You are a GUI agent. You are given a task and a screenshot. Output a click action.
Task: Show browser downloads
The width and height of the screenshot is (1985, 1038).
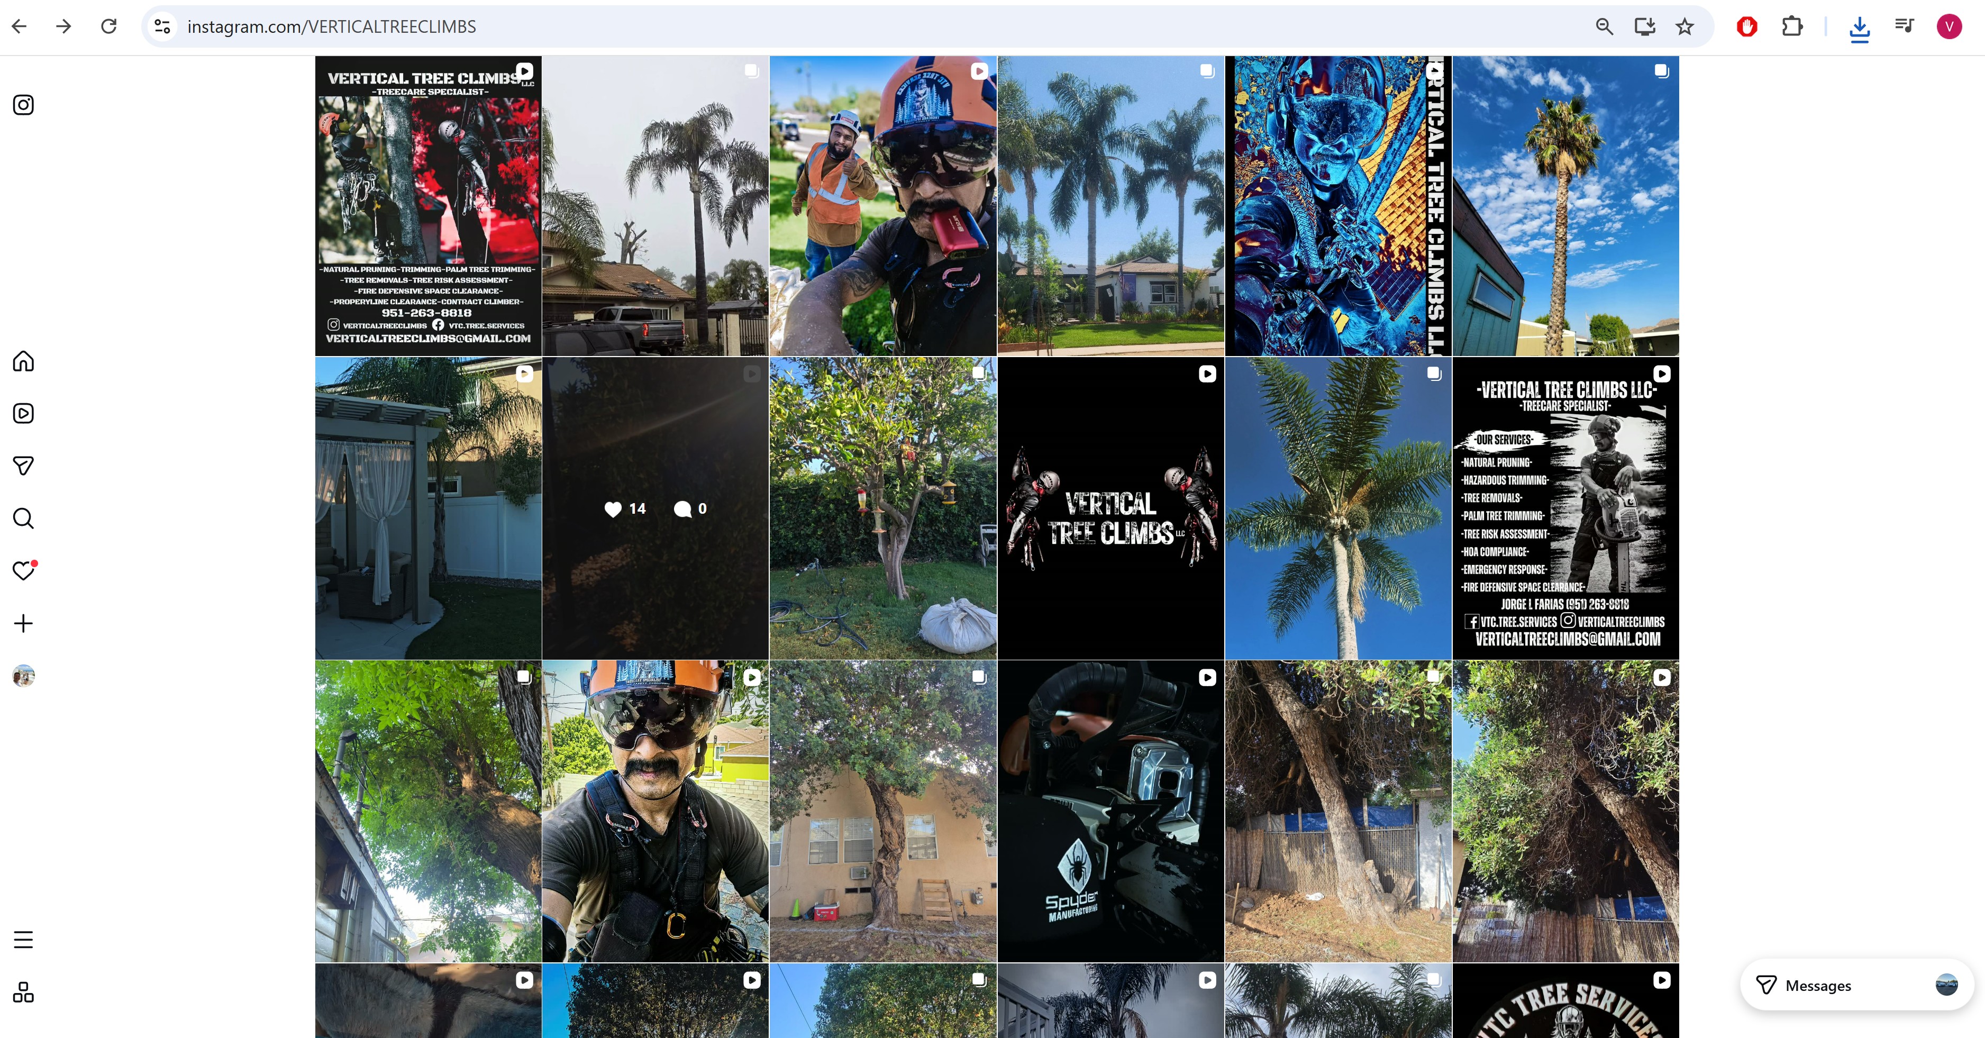click(x=1860, y=28)
